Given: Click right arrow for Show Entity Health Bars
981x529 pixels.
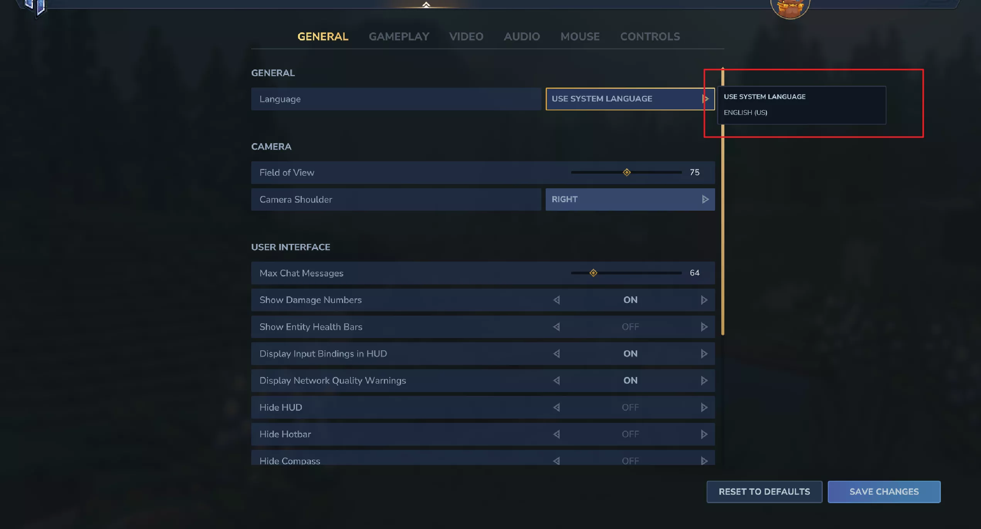Looking at the screenshot, I should [704, 327].
